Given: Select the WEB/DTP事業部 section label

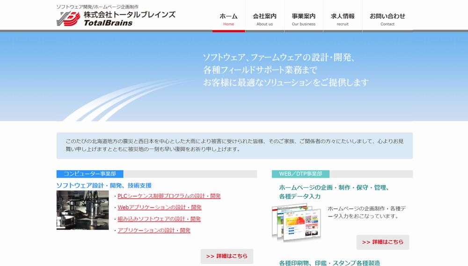Looking at the screenshot, I should pos(300,174).
